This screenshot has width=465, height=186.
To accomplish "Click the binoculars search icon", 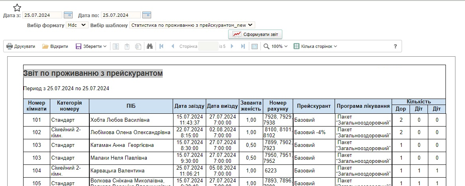I will (x=150, y=46).
